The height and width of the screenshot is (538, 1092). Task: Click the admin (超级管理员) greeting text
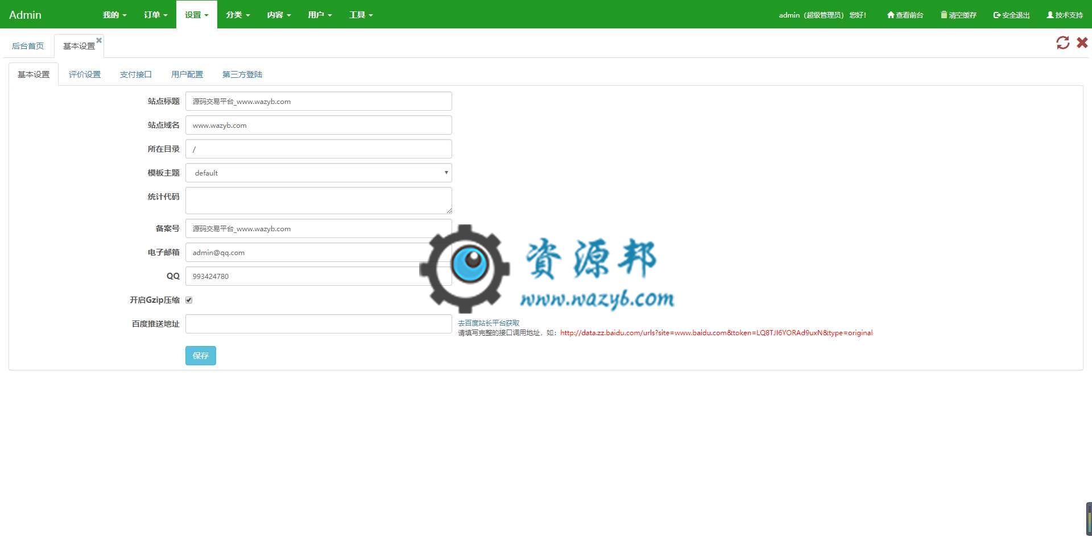822,15
